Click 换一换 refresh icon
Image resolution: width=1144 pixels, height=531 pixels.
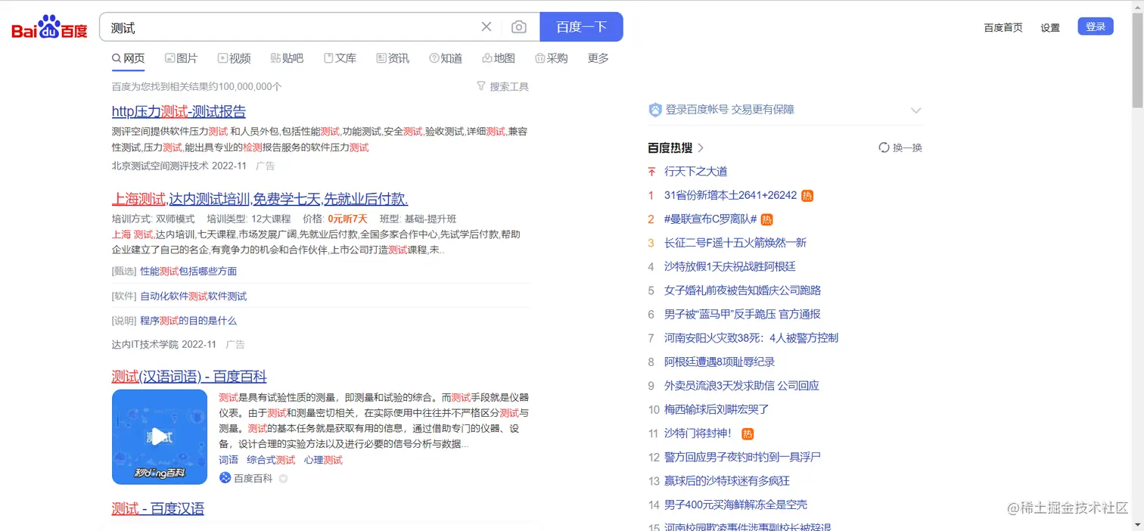pos(884,147)
